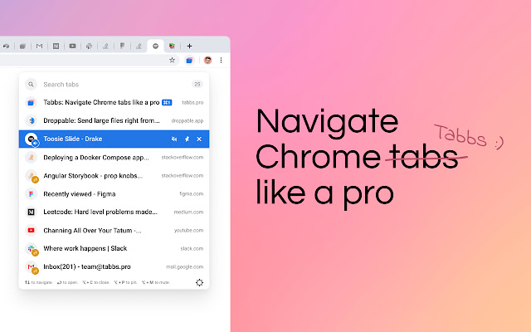Switch to the Medium browser tab
Screen dimensions: 531x332
56,46
